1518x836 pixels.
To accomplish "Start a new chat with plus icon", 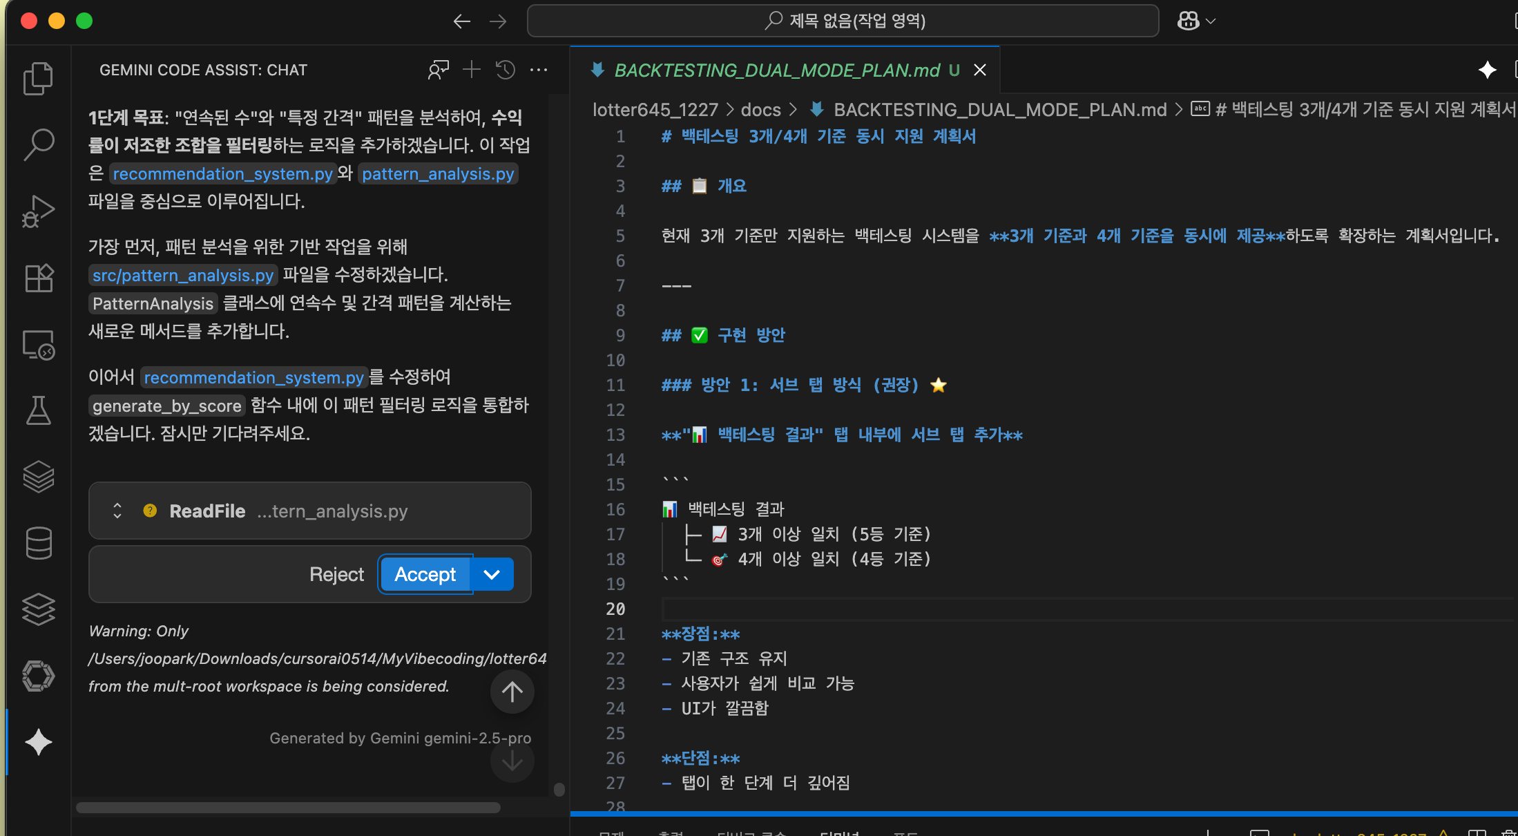I will (472, 70).
